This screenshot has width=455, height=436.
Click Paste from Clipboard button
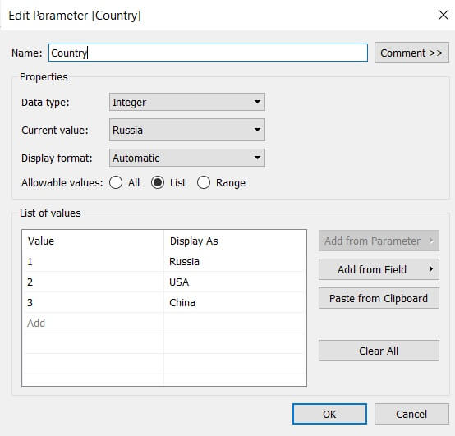coord(379,298)
